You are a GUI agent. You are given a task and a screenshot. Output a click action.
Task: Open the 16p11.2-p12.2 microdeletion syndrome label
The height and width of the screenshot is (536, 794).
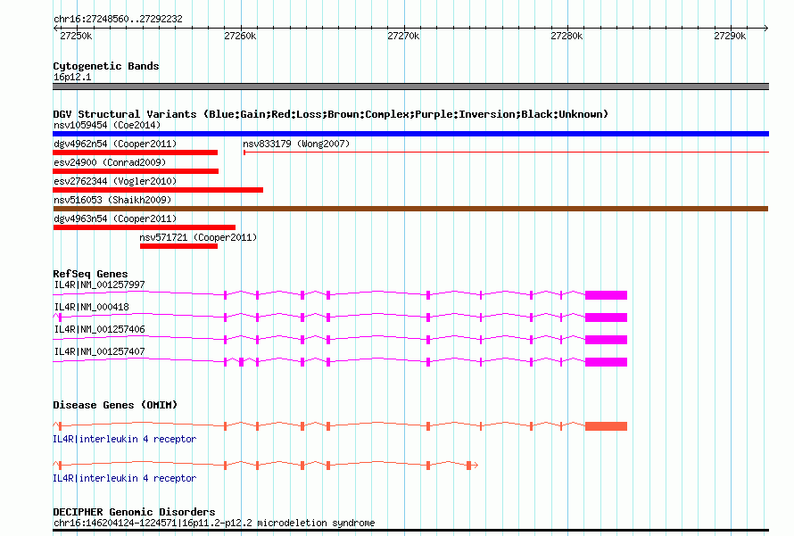pyautogui.click(x=214, y=523)
